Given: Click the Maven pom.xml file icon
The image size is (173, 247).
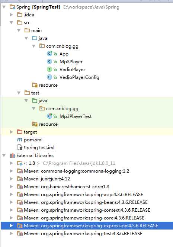Looking at the screenshot, I should tap(20, 139).
